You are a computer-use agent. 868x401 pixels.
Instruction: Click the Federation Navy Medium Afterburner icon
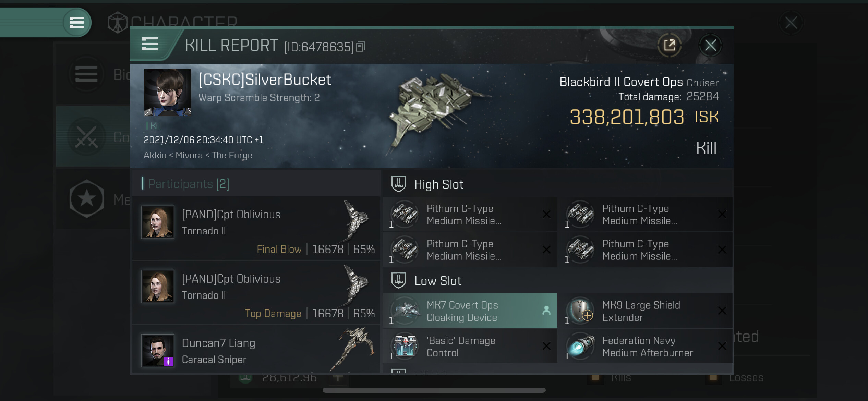581,346
